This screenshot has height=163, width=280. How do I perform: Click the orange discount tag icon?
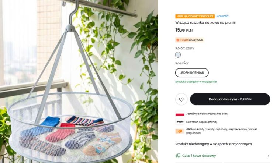pos(180,131)
